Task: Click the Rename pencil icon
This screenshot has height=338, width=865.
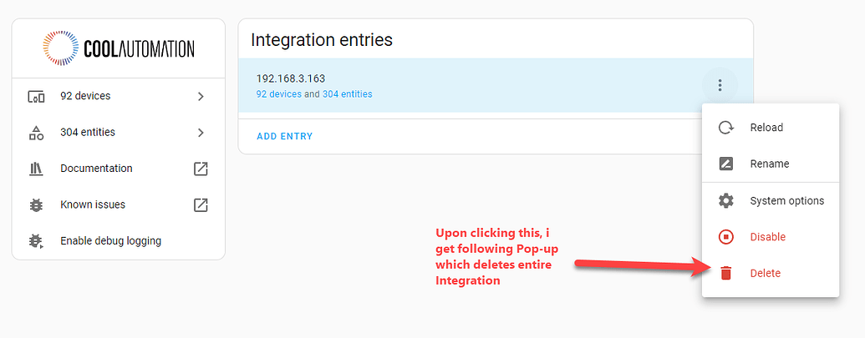Action: click(x=726, y=164)
